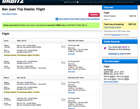Click the purple Orbucks rewards icon
Viewport: 140px width, 109px height.
pos(105,48)
